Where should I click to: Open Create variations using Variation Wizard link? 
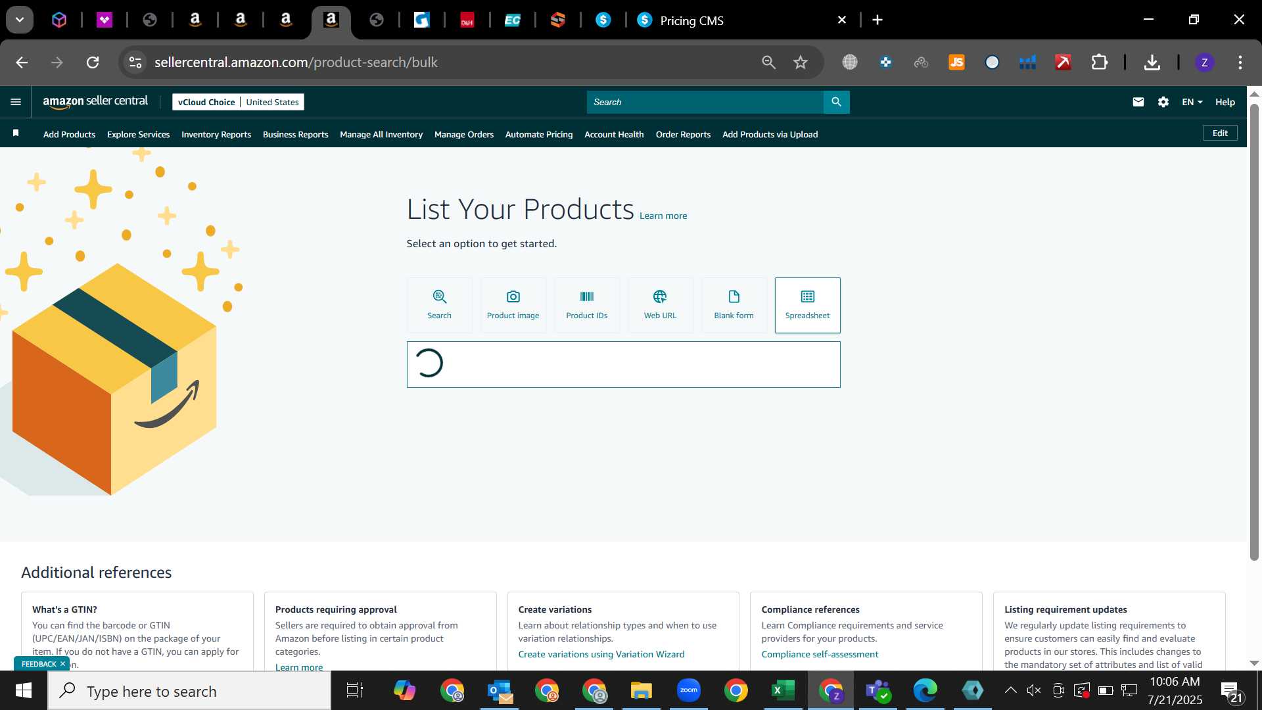tap(601, 654)
